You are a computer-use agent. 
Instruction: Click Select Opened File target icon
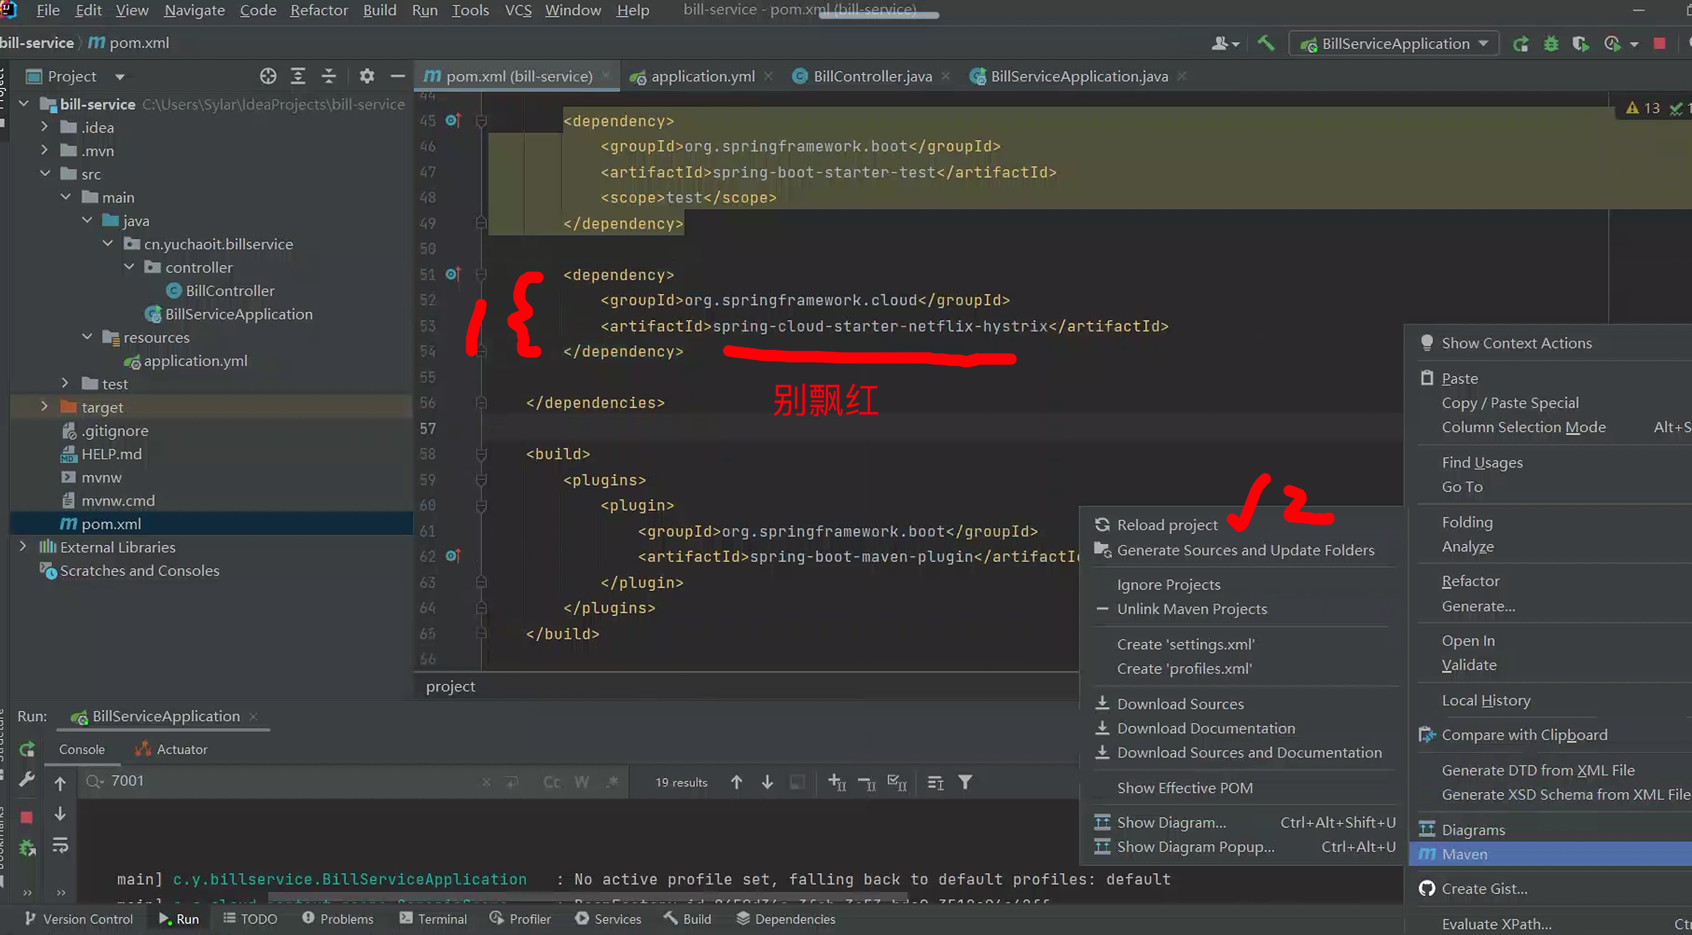click(267, 76)
